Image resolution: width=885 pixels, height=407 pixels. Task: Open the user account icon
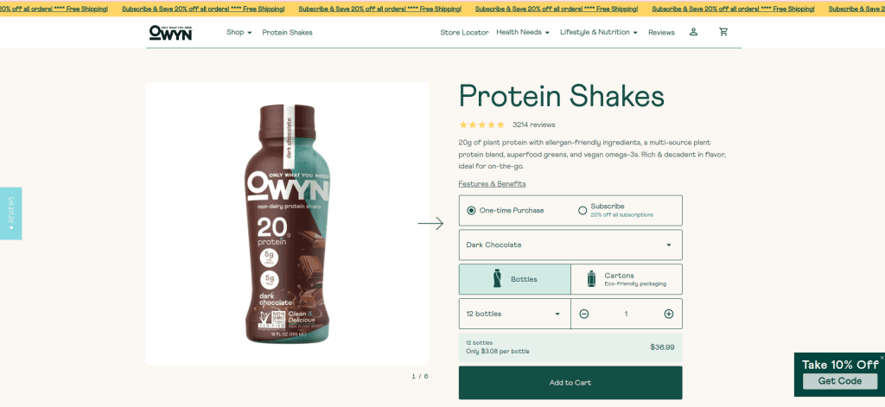693,32
